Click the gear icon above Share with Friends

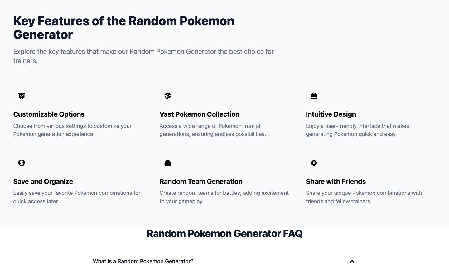point(314,163)
